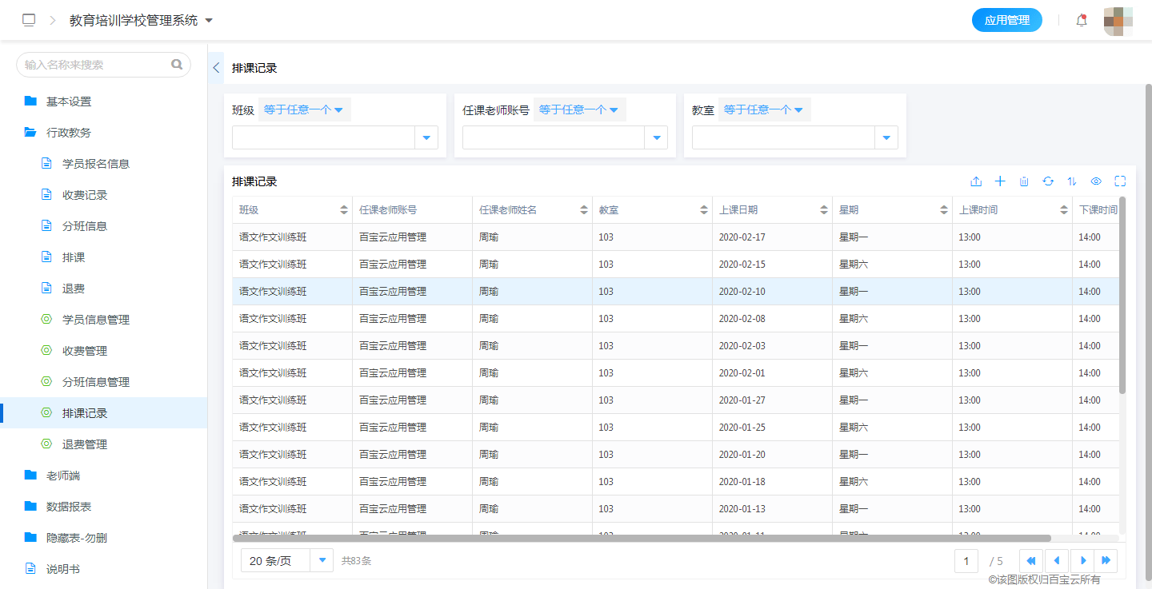The image size is (1152, 589).
Task: Select the trash icon to delete records
Action: [x=1024, y=181]
